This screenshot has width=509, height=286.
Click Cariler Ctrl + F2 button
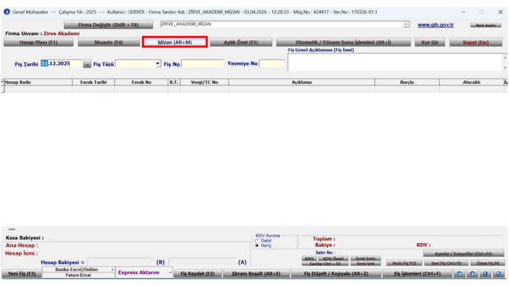325,264
